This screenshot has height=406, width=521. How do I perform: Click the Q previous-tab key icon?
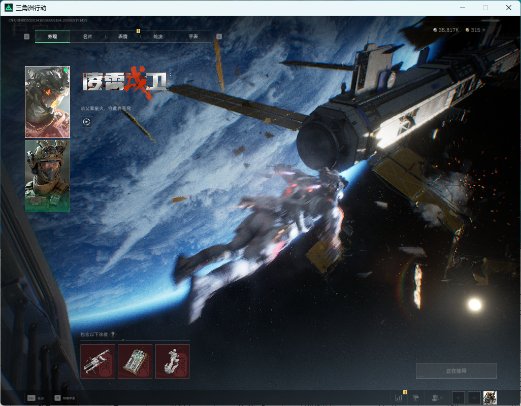[26, 37]
